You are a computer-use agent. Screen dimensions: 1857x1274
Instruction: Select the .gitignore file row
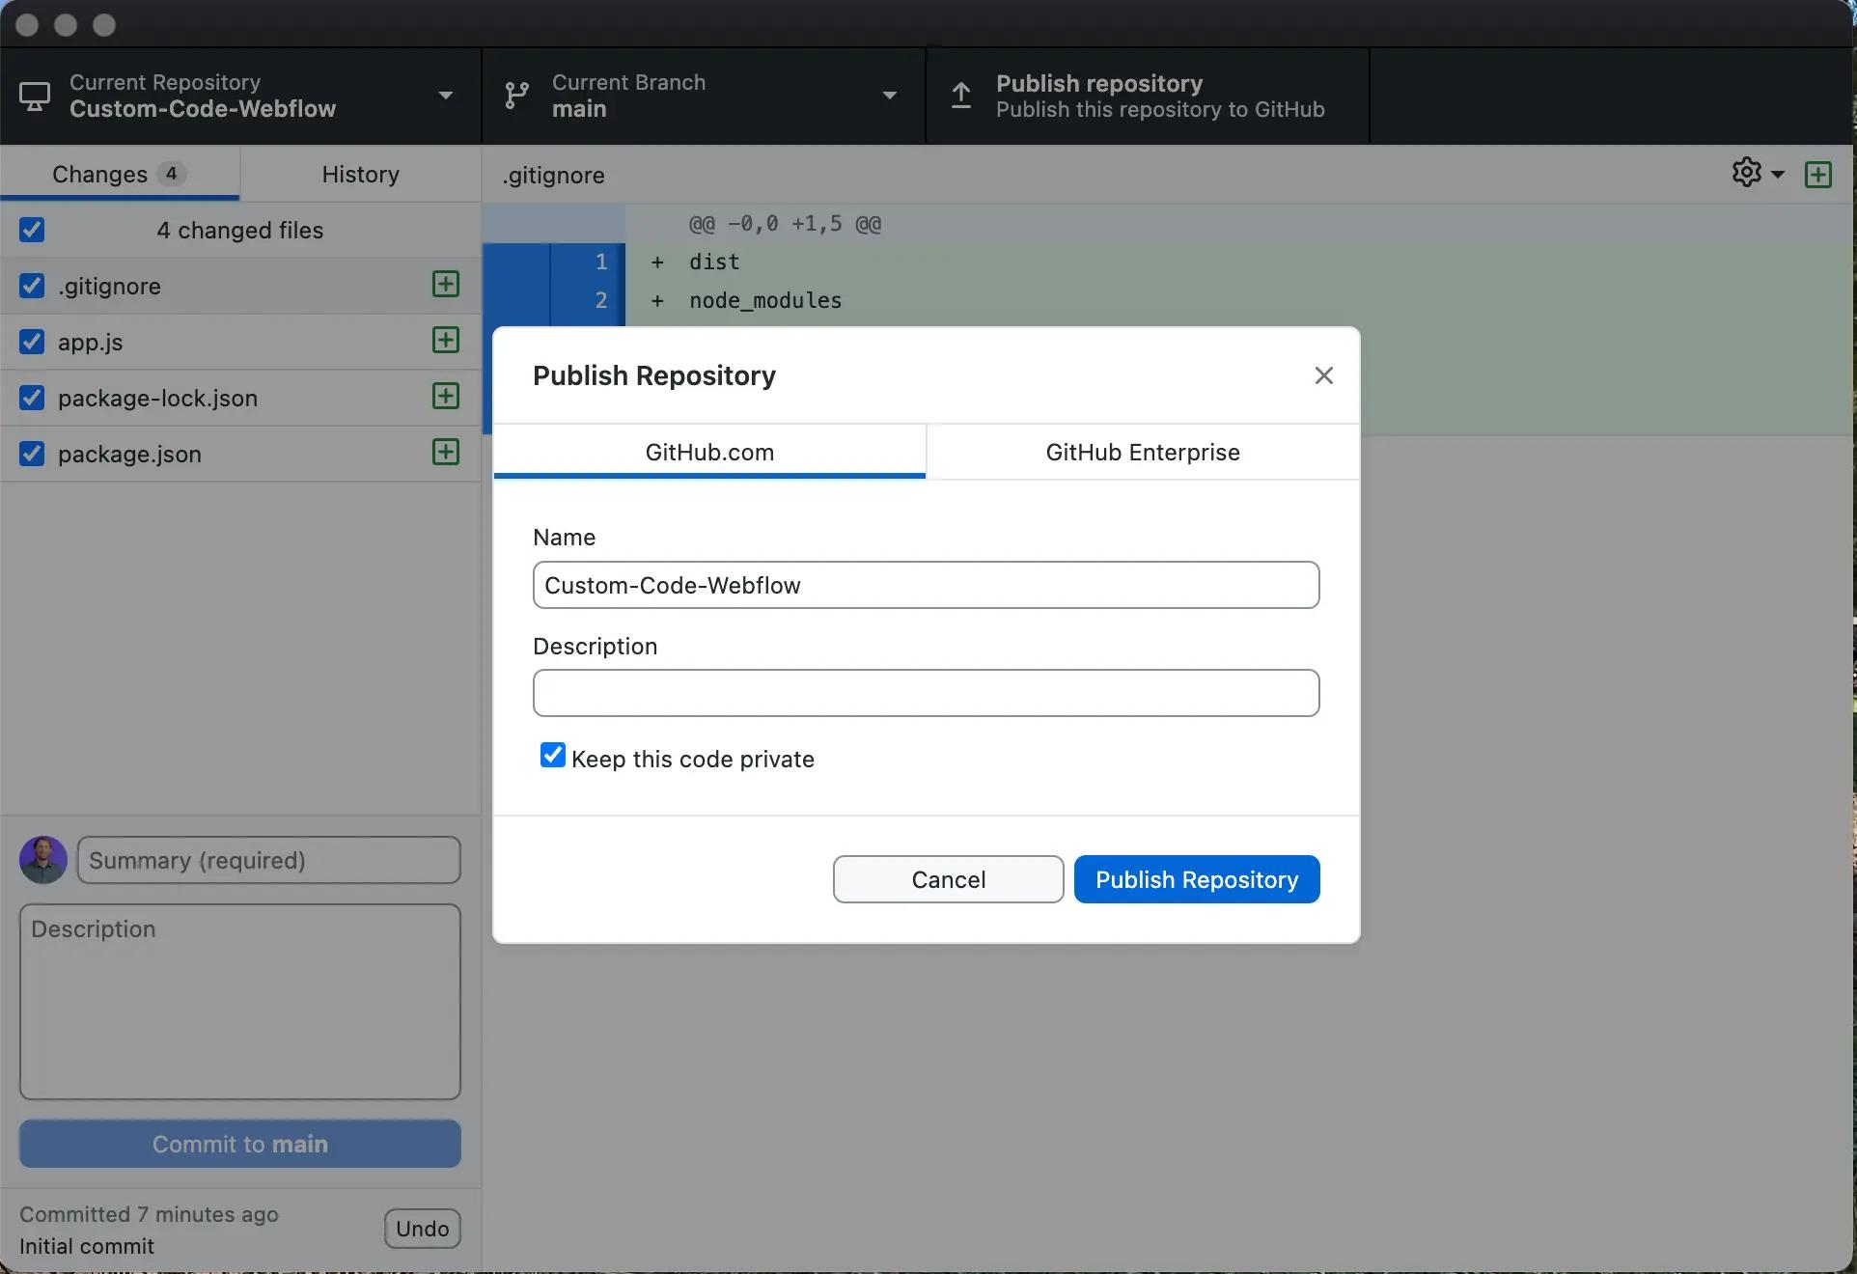click(240, 286)
